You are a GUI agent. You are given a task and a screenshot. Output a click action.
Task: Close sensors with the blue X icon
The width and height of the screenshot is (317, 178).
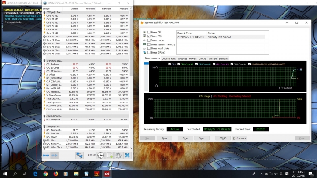coord(127,155)
